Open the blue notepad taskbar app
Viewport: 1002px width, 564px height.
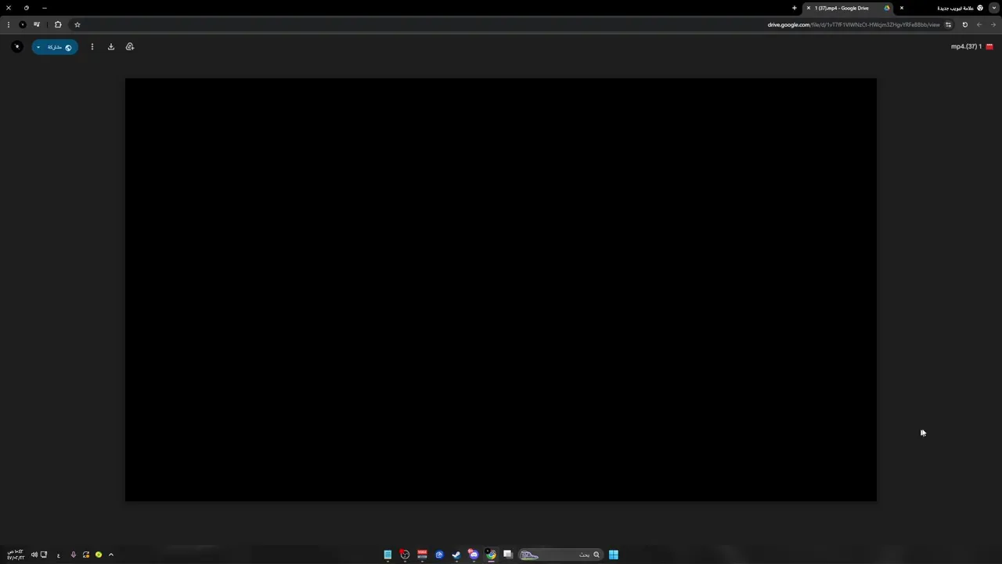click(x=387, y=555)
